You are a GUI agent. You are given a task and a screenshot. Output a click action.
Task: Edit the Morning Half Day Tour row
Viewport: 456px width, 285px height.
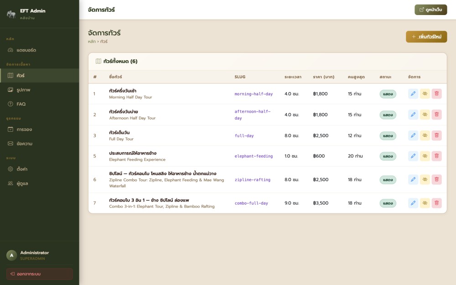[413, 94]
